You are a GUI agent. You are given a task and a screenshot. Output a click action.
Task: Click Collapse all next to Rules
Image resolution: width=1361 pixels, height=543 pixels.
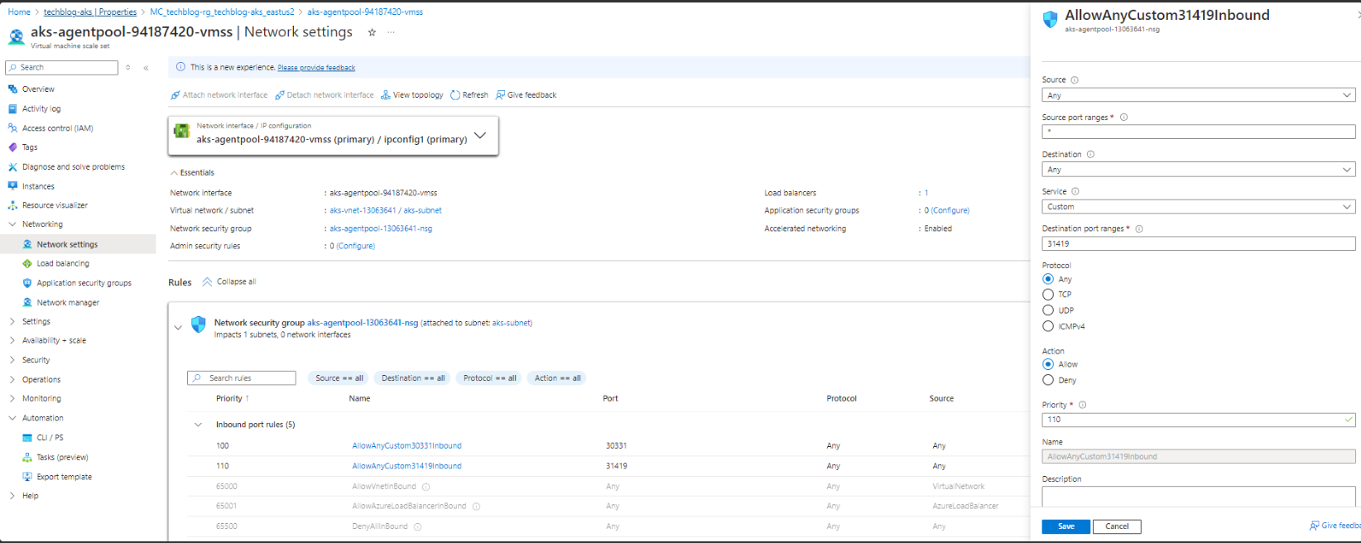[x=229, y=282]
